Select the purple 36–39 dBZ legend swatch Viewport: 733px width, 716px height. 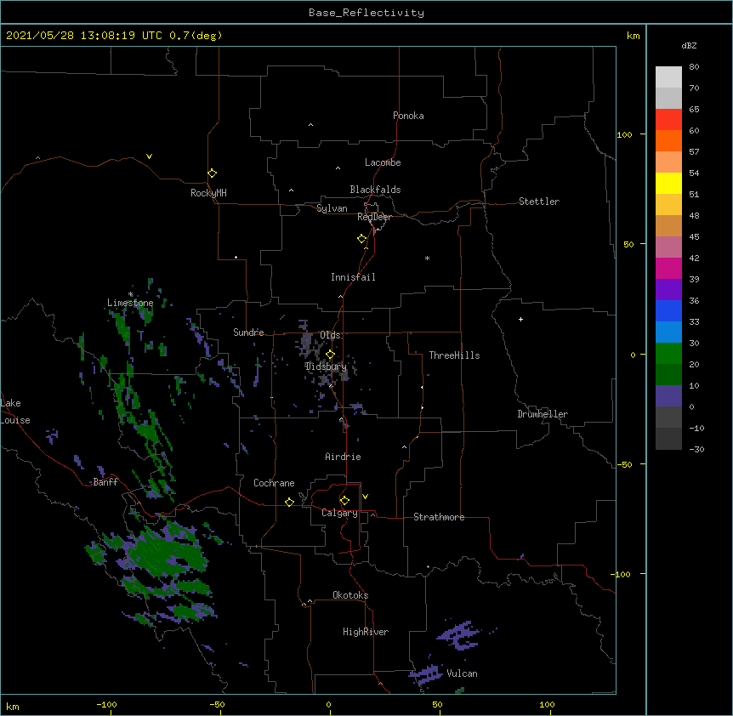pos(668,290)
